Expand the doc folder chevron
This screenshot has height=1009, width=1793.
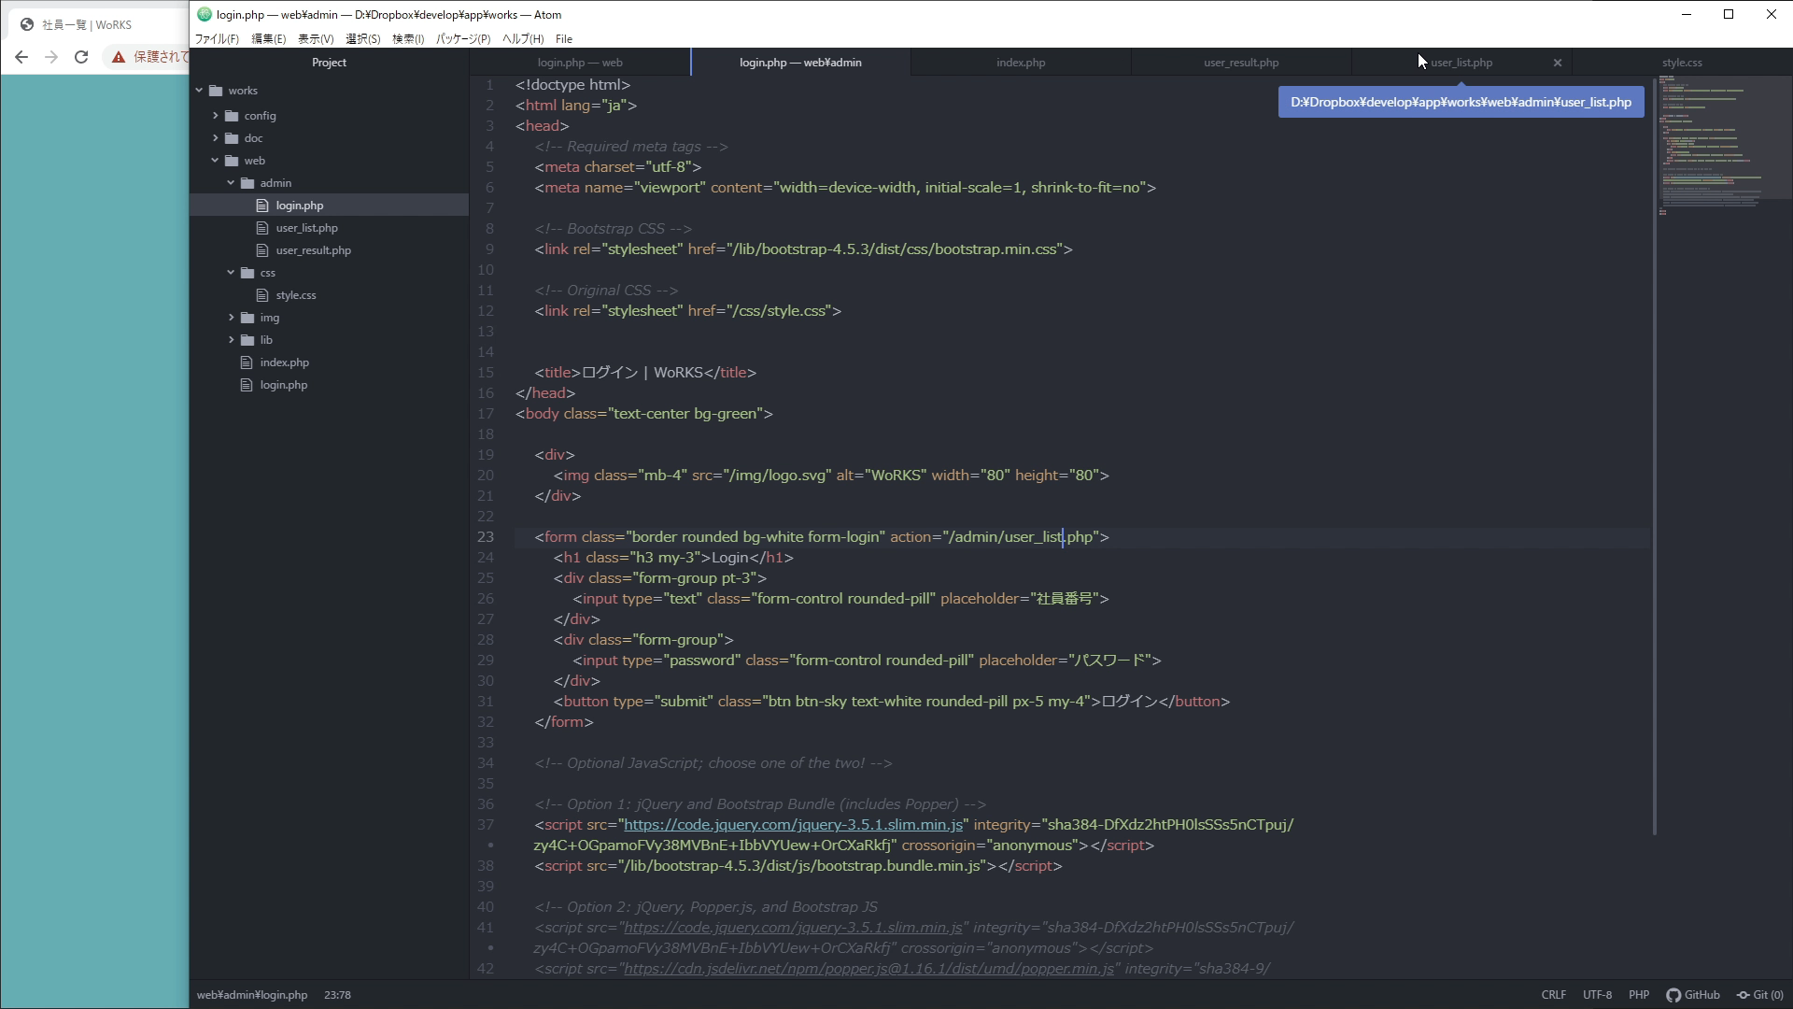click(x=215, y=138)
